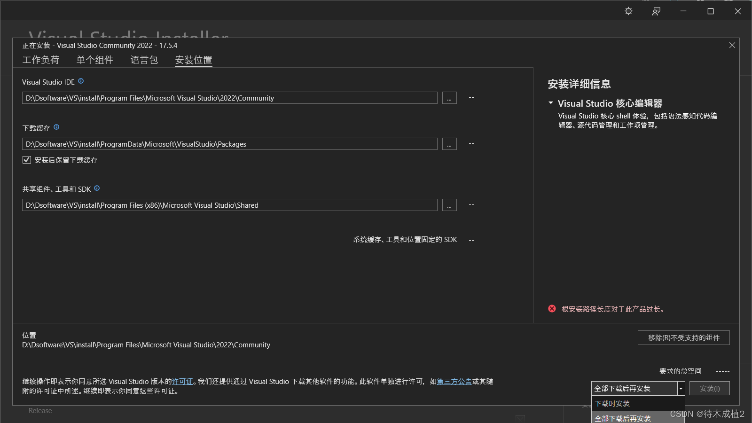
Task: Edit the download cache Packages path field
Action: pos(230,144)
